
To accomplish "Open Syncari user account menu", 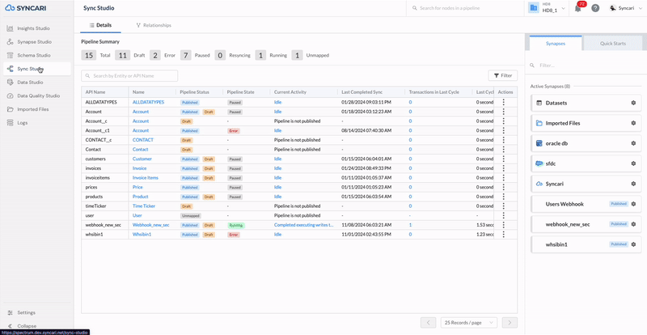I will click(x=625, y=8).
